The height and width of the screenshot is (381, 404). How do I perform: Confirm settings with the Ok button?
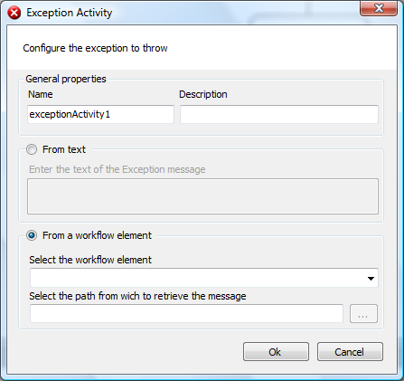coord(276,352)
